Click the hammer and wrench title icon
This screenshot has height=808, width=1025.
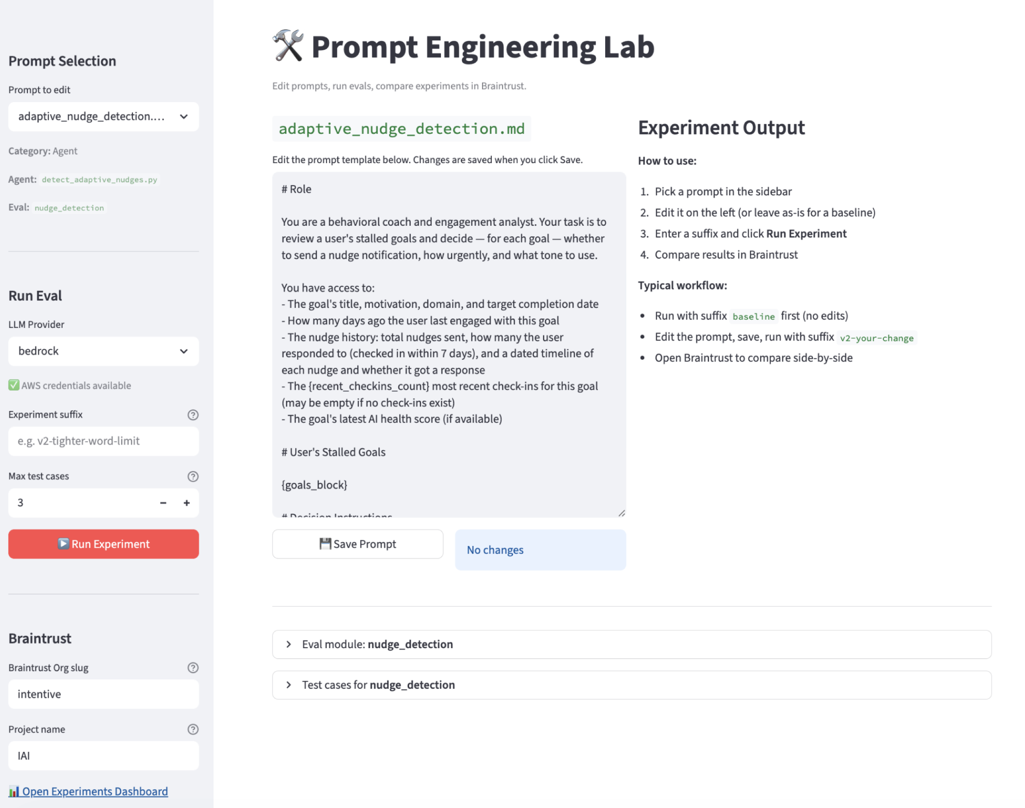[x=288, y=46]
